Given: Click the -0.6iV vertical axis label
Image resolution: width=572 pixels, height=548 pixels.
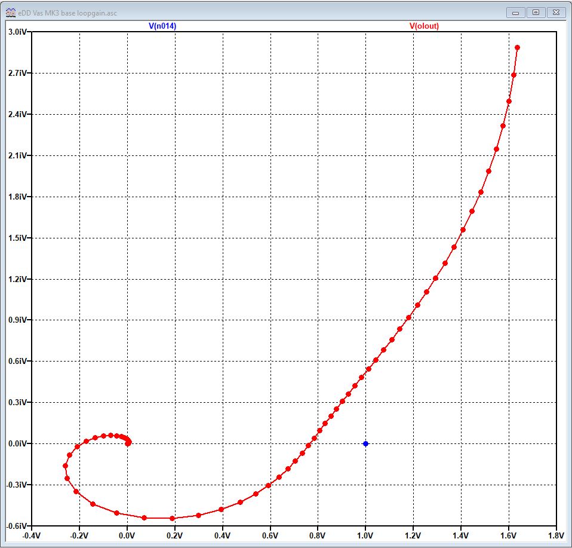Looking at the screenshot, I should [16, 526].
